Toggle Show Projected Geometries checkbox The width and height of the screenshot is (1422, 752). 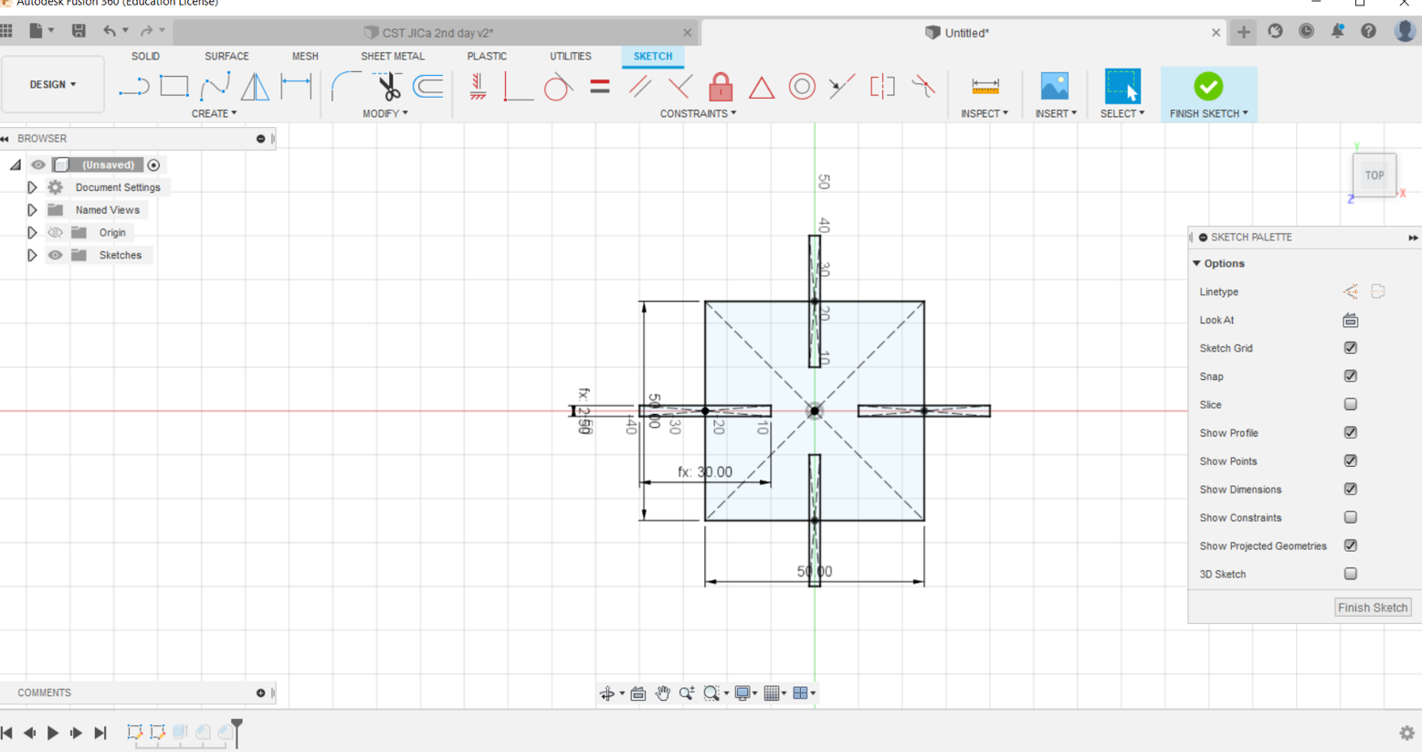(x=1350, y=546)
